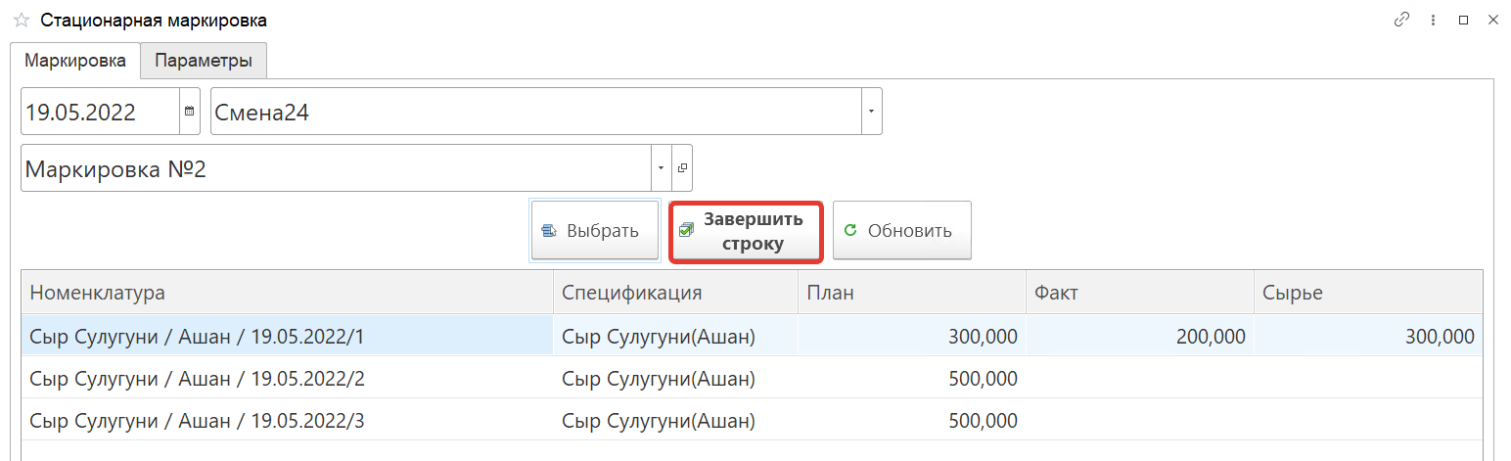Switch to the Параметры tab
Image resolution: width=1511 pixels, height=461 pixels.
(204, 61)
